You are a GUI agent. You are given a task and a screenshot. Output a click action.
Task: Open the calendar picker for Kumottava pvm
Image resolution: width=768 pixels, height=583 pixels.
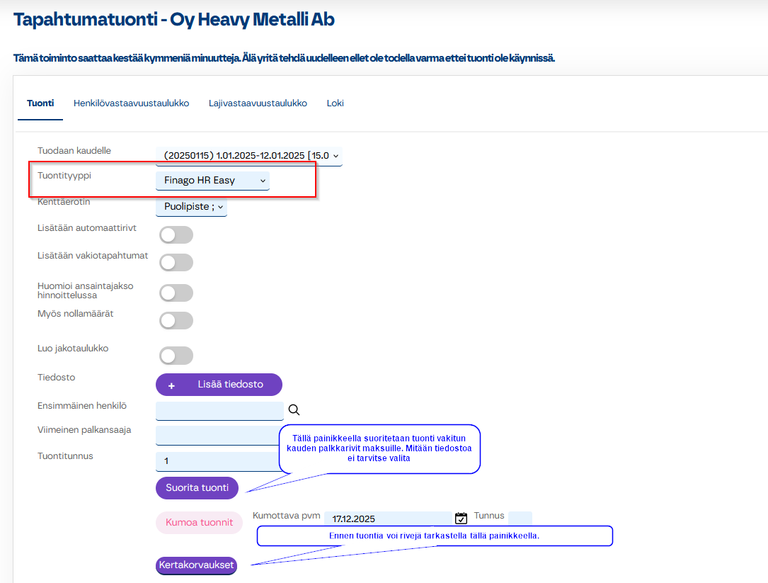[461, 519]
